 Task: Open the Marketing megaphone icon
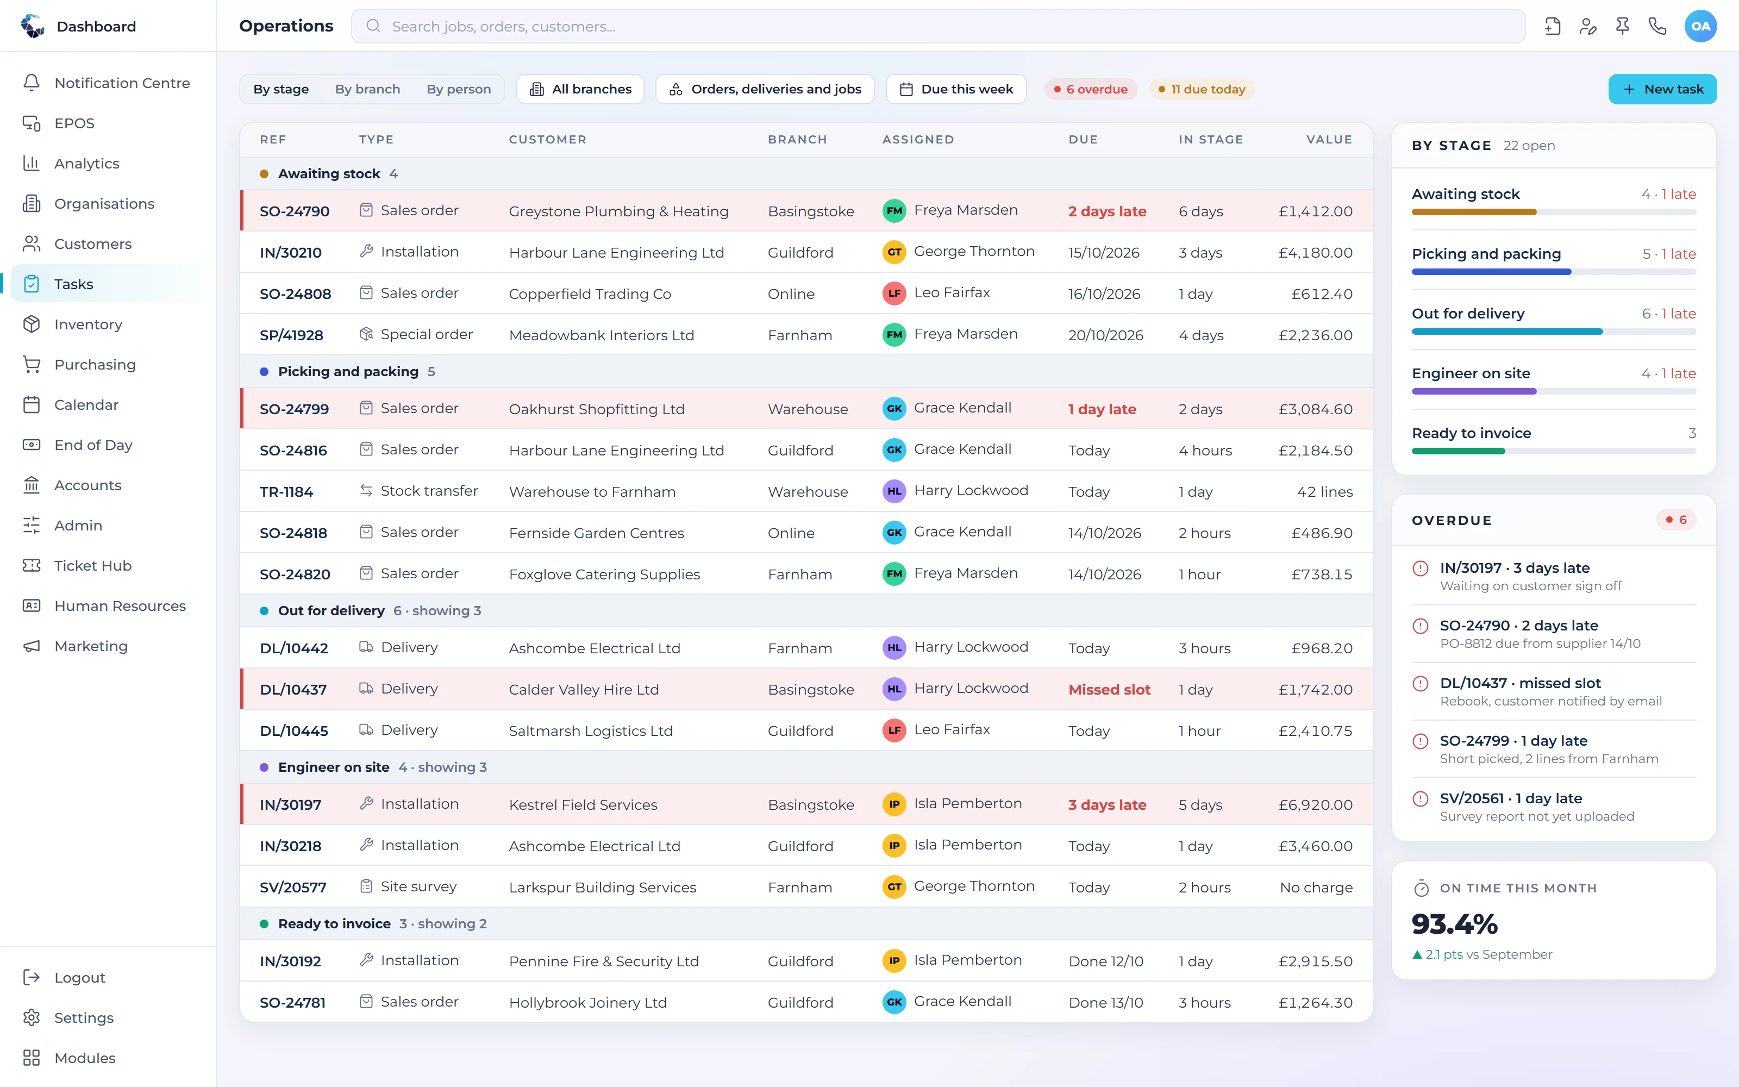click(x=32, y=646)
